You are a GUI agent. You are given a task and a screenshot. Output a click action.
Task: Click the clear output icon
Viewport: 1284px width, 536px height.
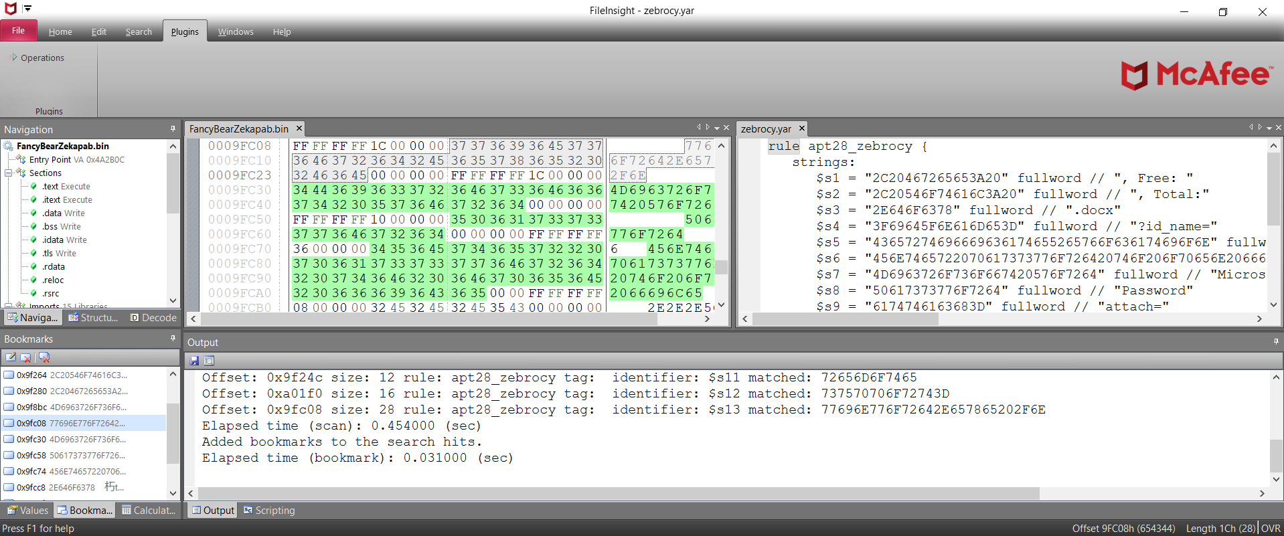[209, 360]
